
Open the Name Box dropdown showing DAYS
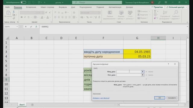[x=17, y=27]
